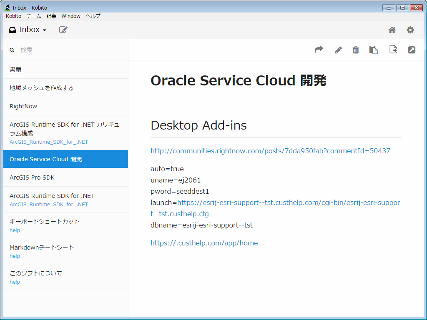Select このソフトについて note
This screenshot has height=320, width=427.
(x=65, y=277)
